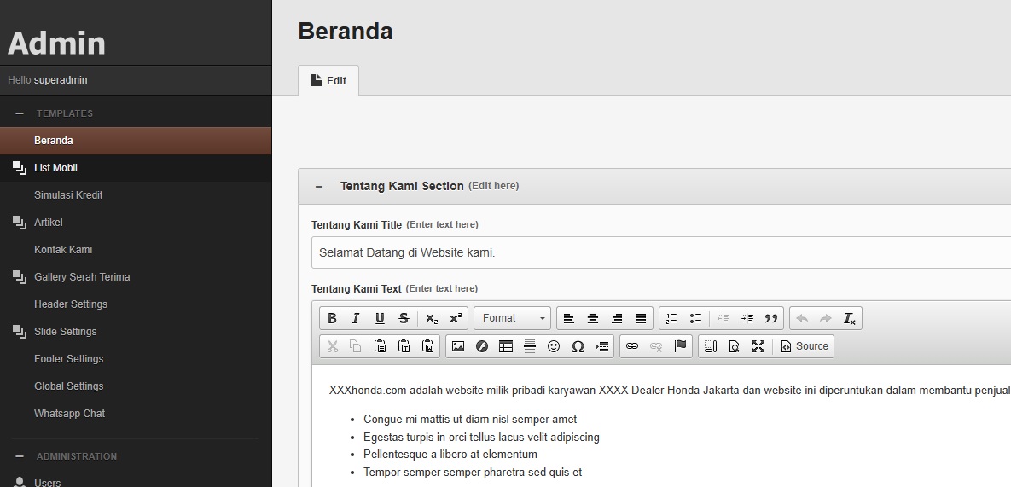Screen dimensions: 1011x487
Task: Collapse the TEMPLATES sidebar group
Action: (20, 113)
